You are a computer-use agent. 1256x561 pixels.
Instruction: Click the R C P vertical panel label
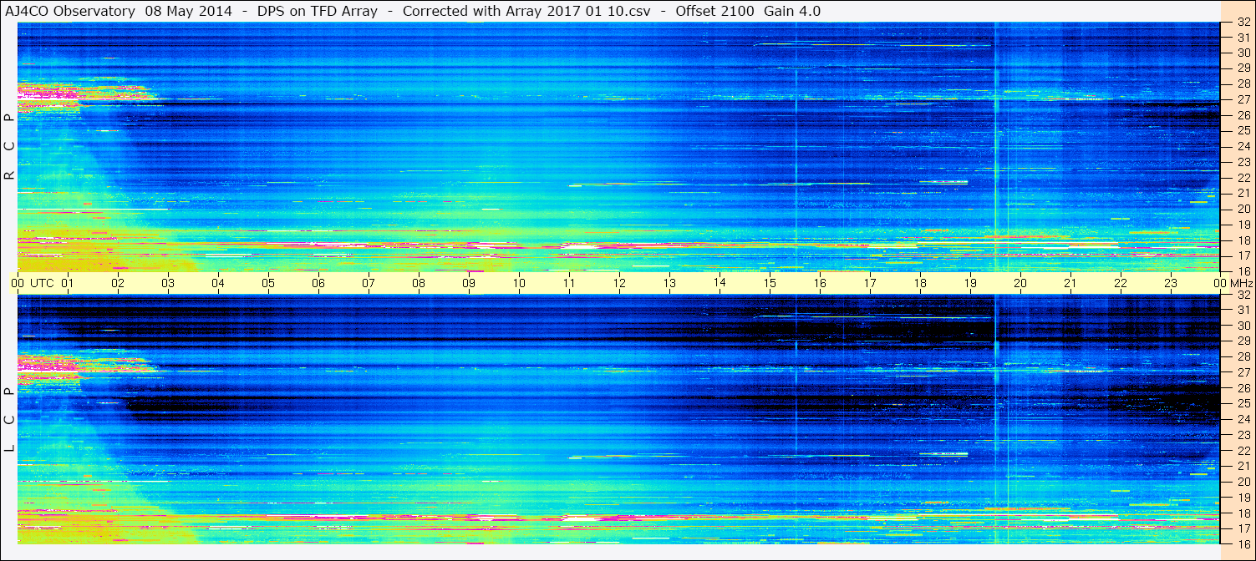[9, 146]
